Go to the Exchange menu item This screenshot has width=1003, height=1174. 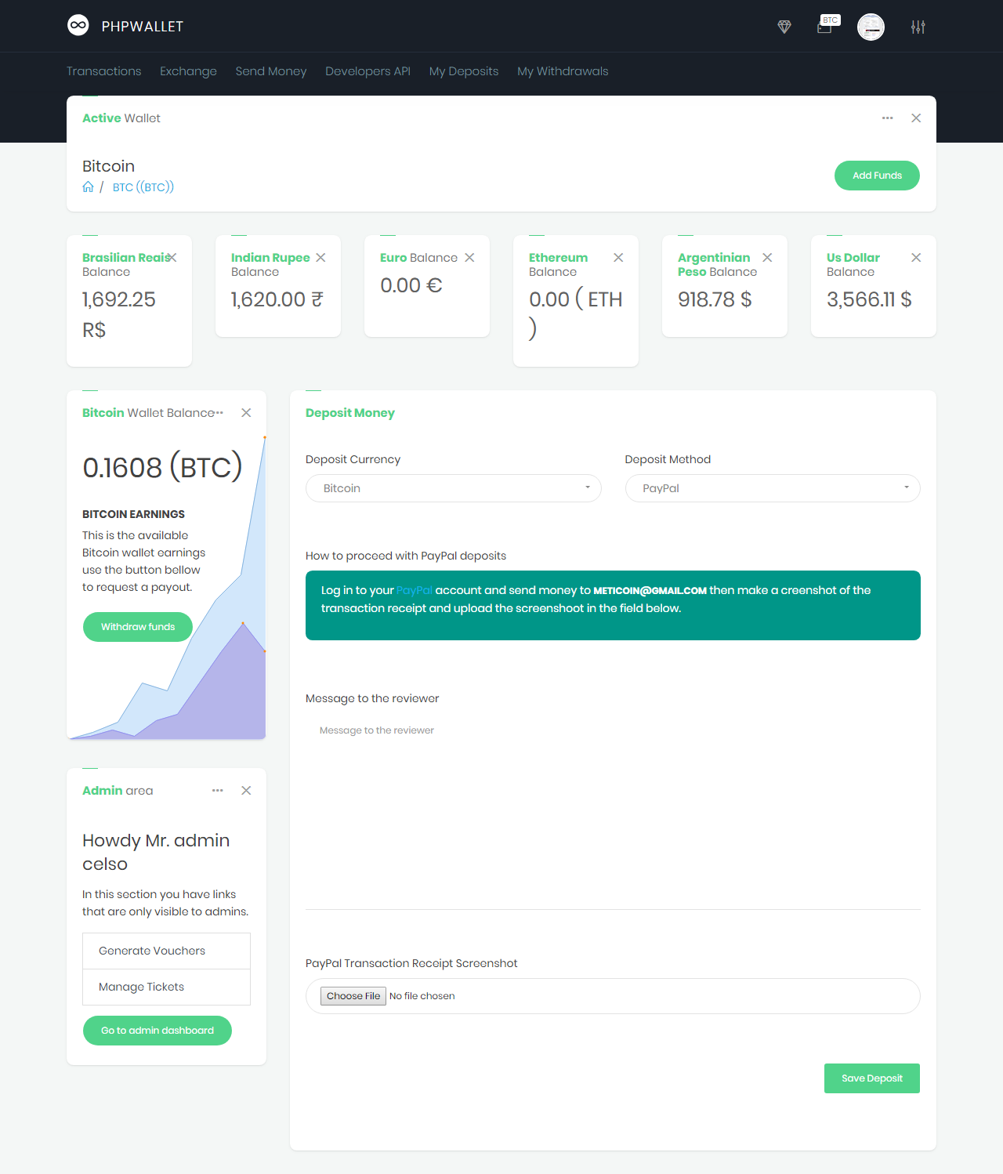pyautogui.click(x=188, y=71)
